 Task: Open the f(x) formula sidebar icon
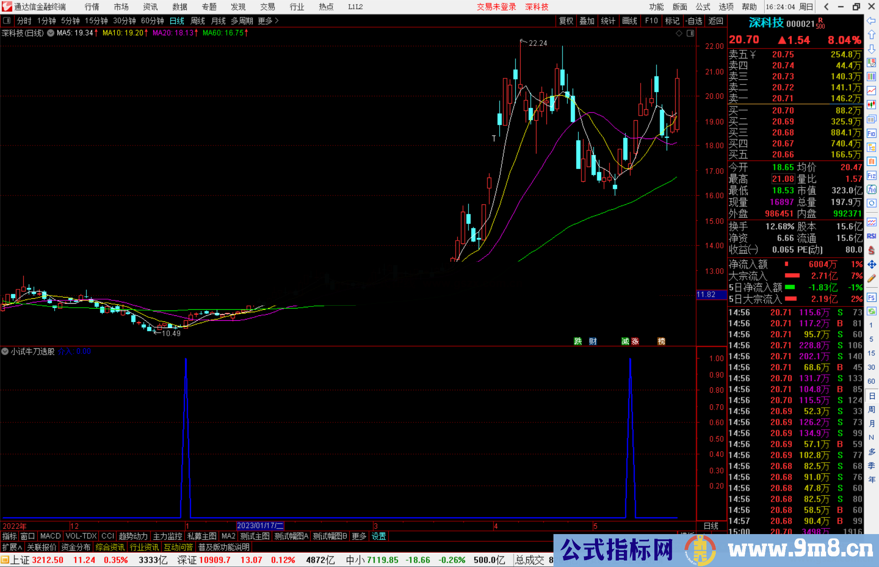point(871,189)
